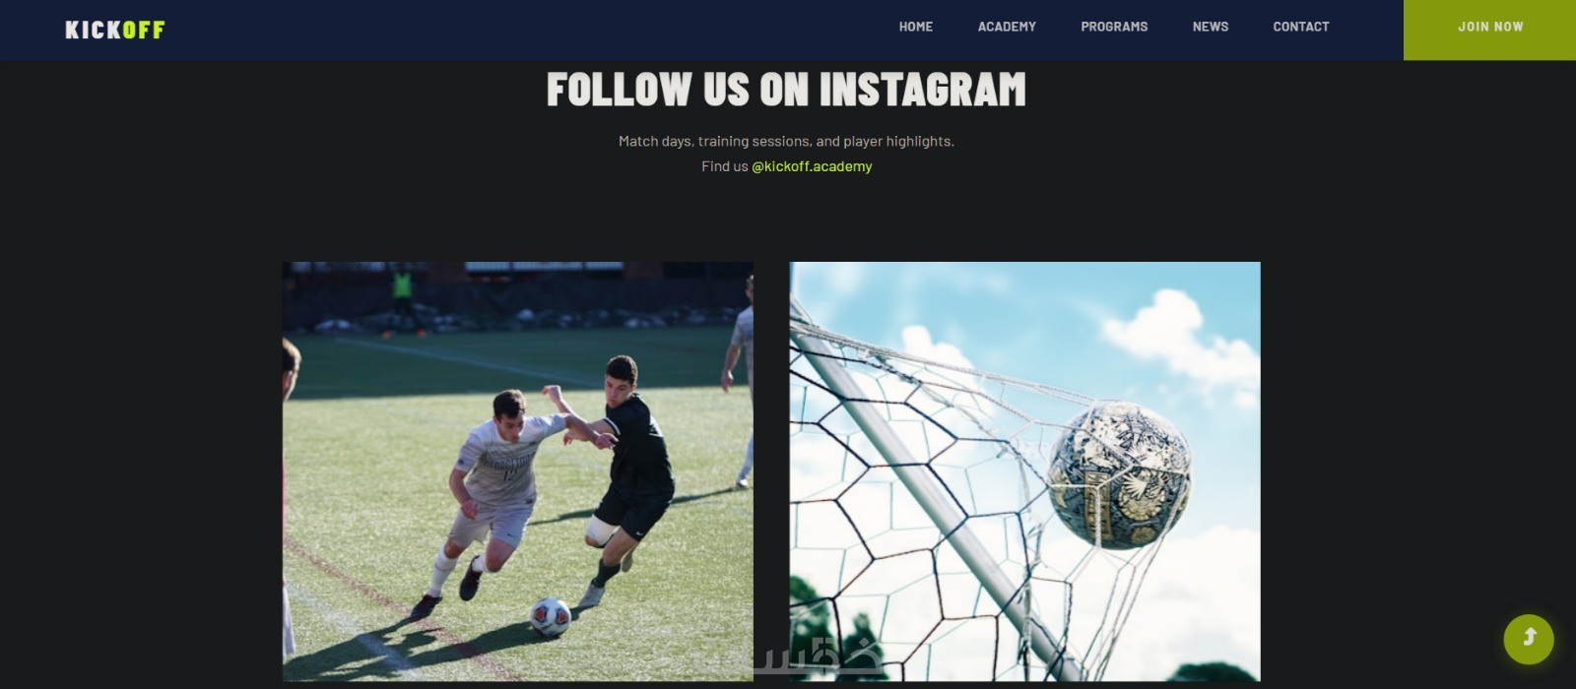This screenshot has height=689, width=1576.
Task: Click the ornate patterned ball in net
Action: 1120,474
